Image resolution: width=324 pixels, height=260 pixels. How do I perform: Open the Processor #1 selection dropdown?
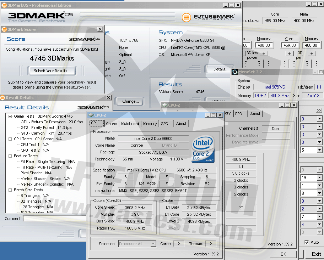153,244
